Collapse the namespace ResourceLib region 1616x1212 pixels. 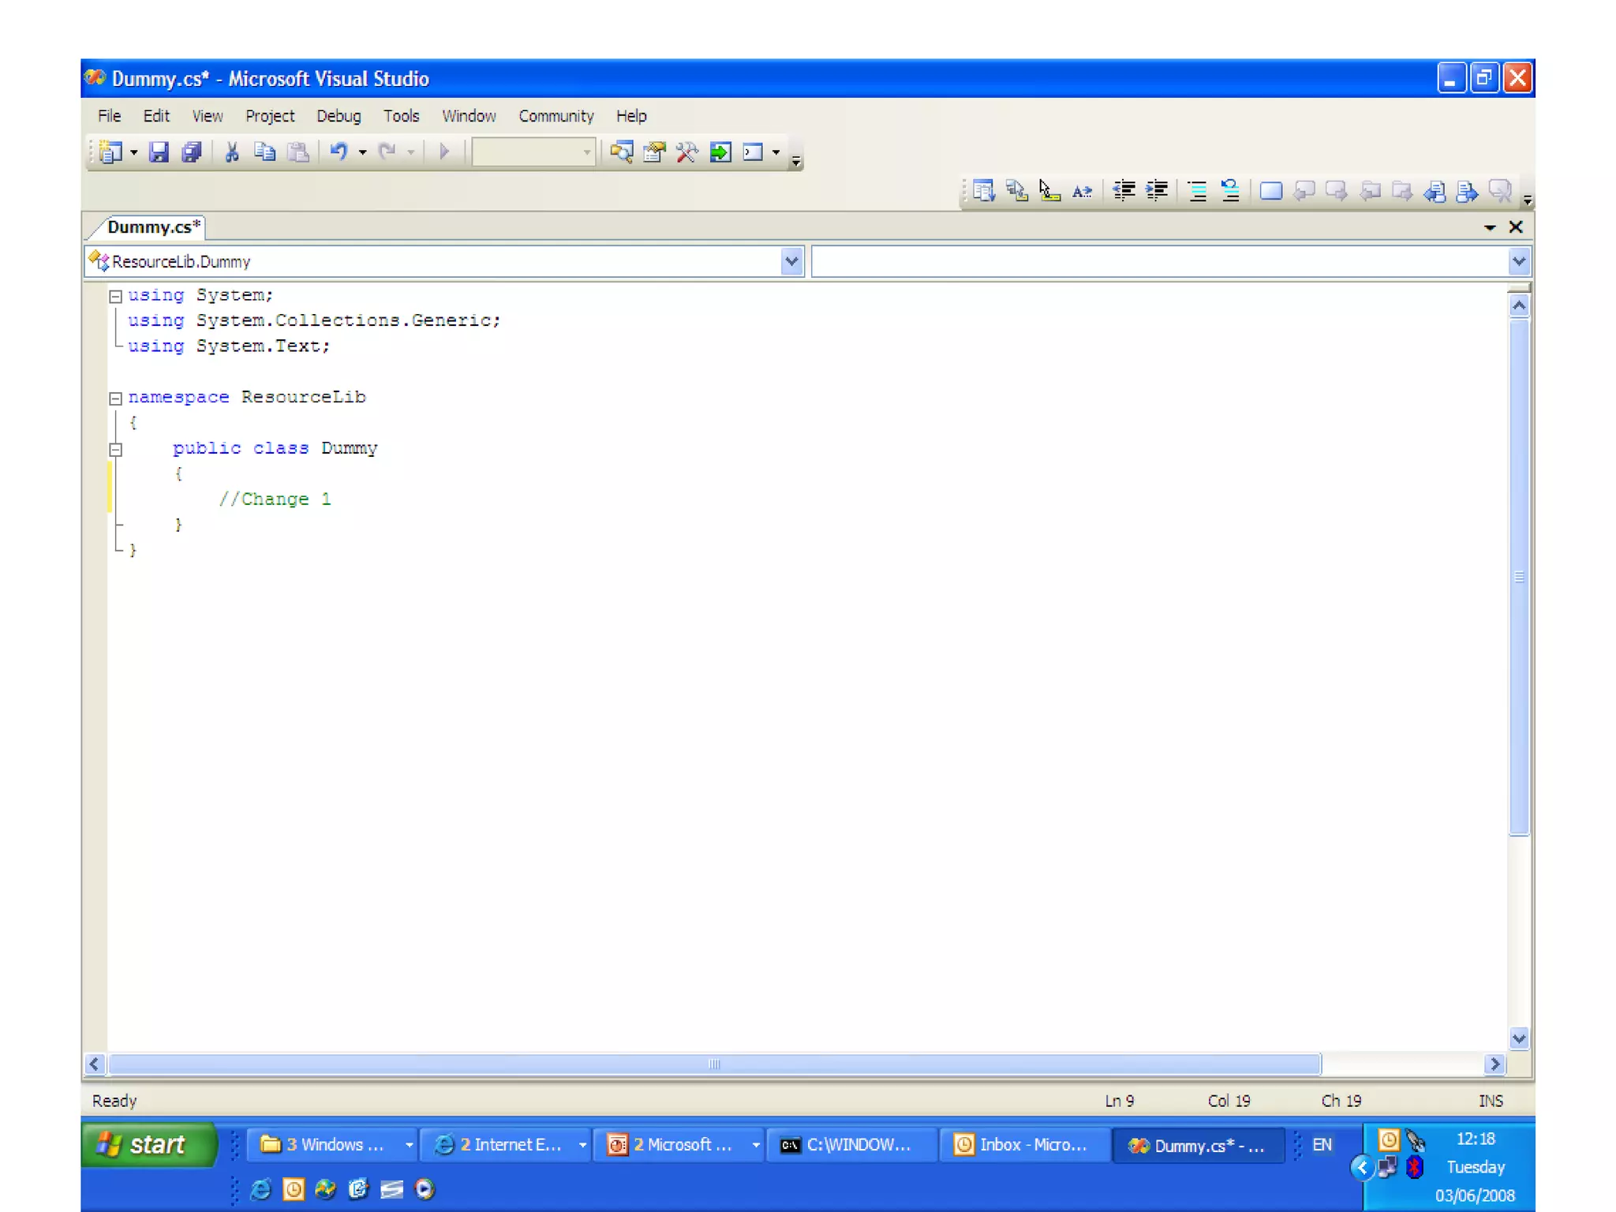(115, 398)
